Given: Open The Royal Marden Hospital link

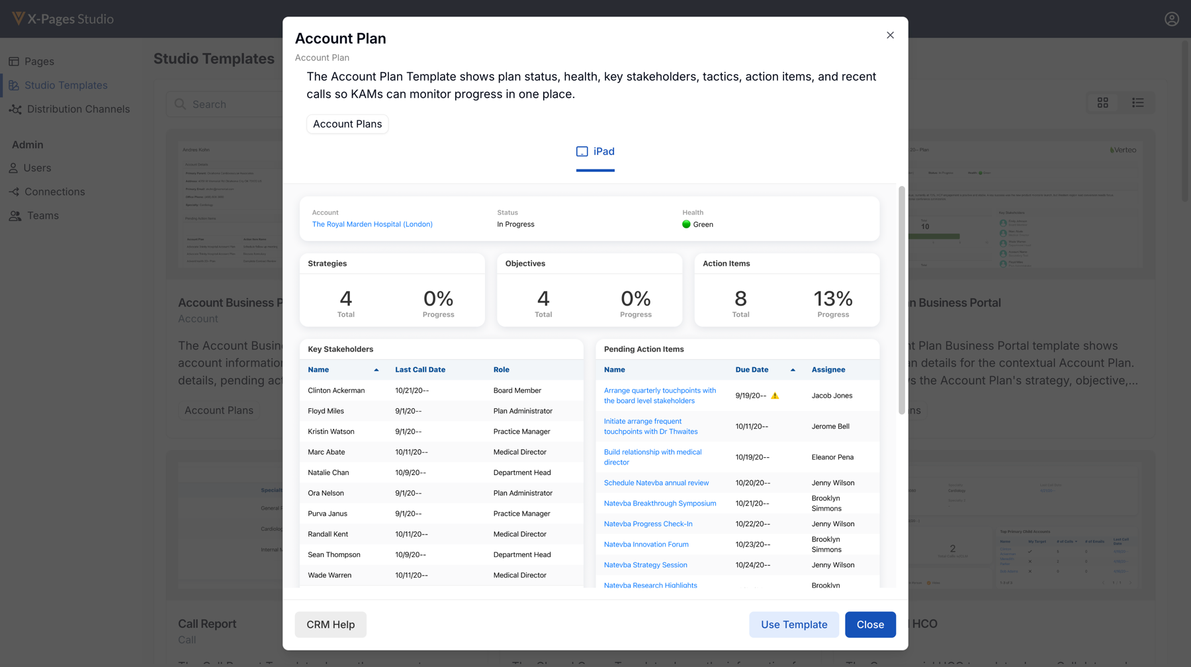Looking at the screenshot, I should tap(372, 224).
